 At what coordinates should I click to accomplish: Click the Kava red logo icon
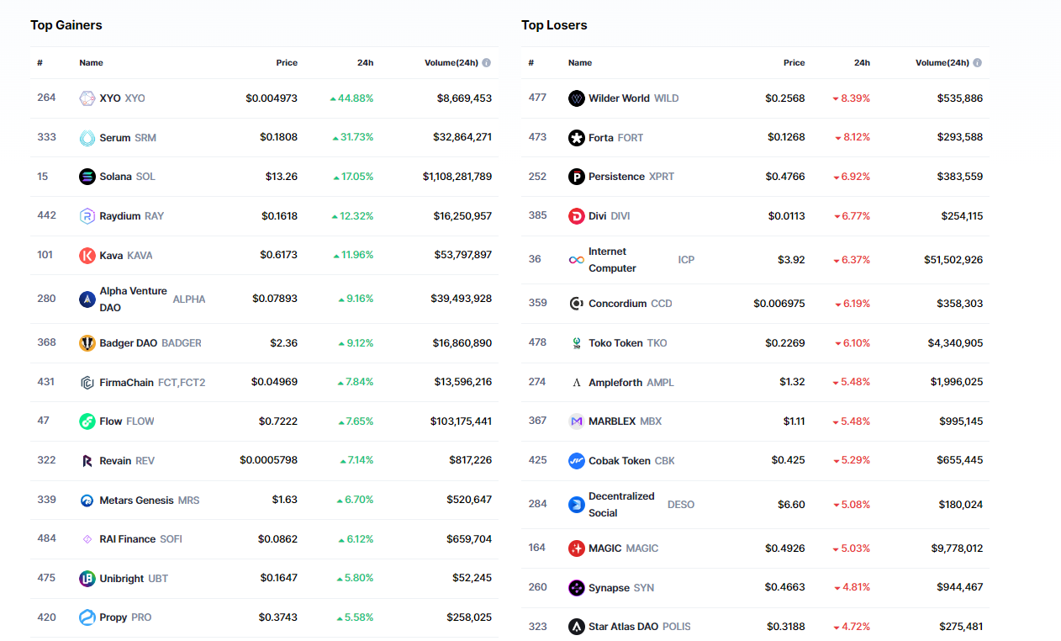(x=87, y=256)
